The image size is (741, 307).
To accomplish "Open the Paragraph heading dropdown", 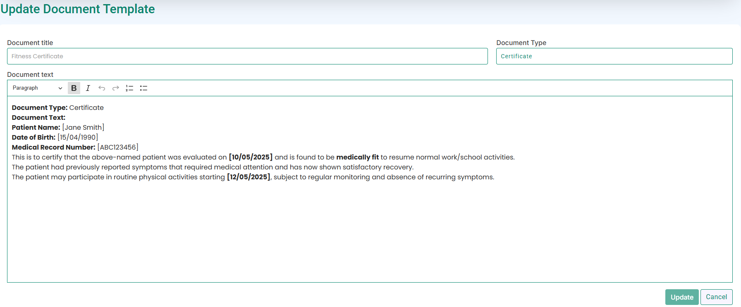I will (x=37, y=88).
